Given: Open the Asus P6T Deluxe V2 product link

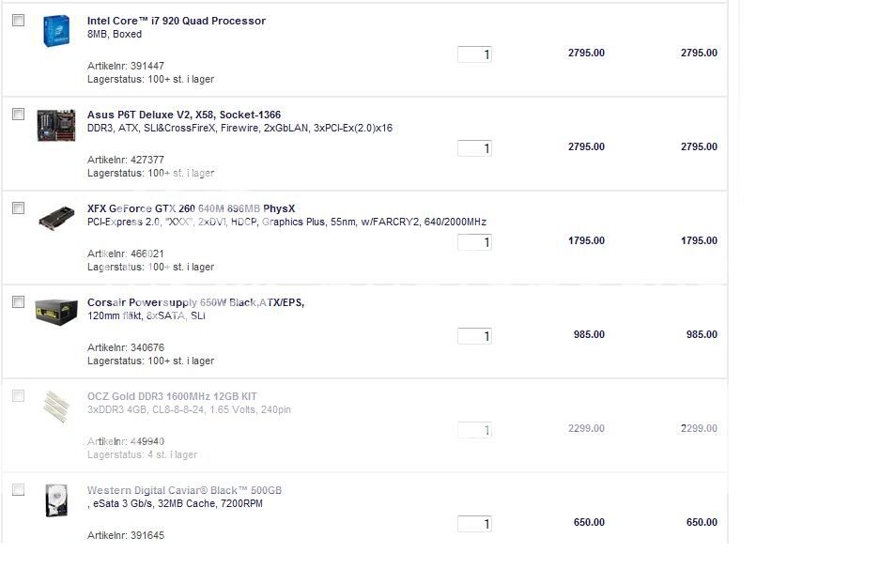Looking at the screenshot, I should point(184,115).
